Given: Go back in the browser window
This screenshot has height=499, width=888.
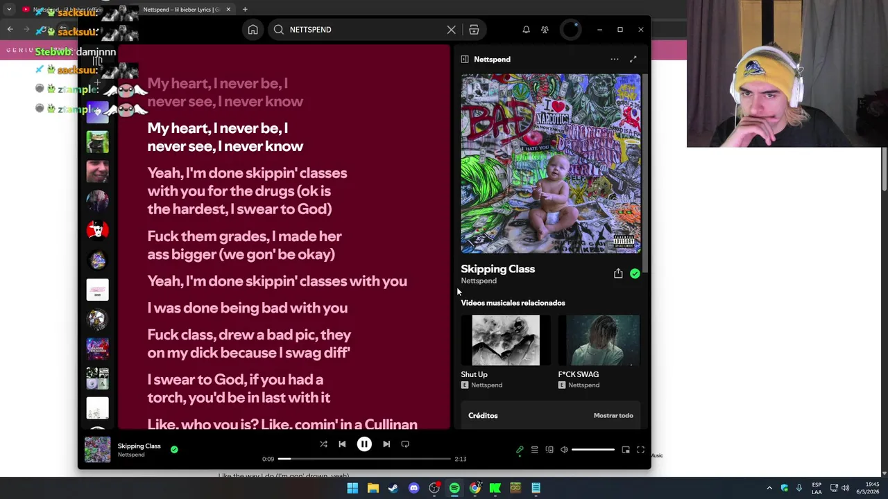Looking at the screenshot, I should [10, 29].
